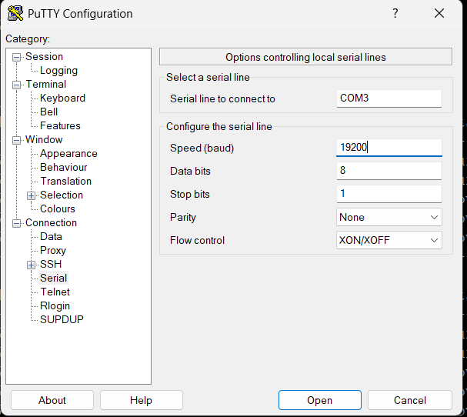Focus the Serial line COM3 field
467x417 pixels.
(x=389, y=98)
